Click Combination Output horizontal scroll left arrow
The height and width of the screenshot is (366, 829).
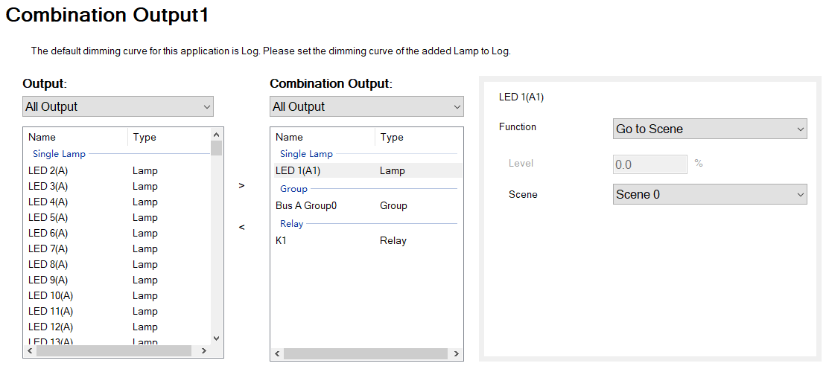(277, 353)
